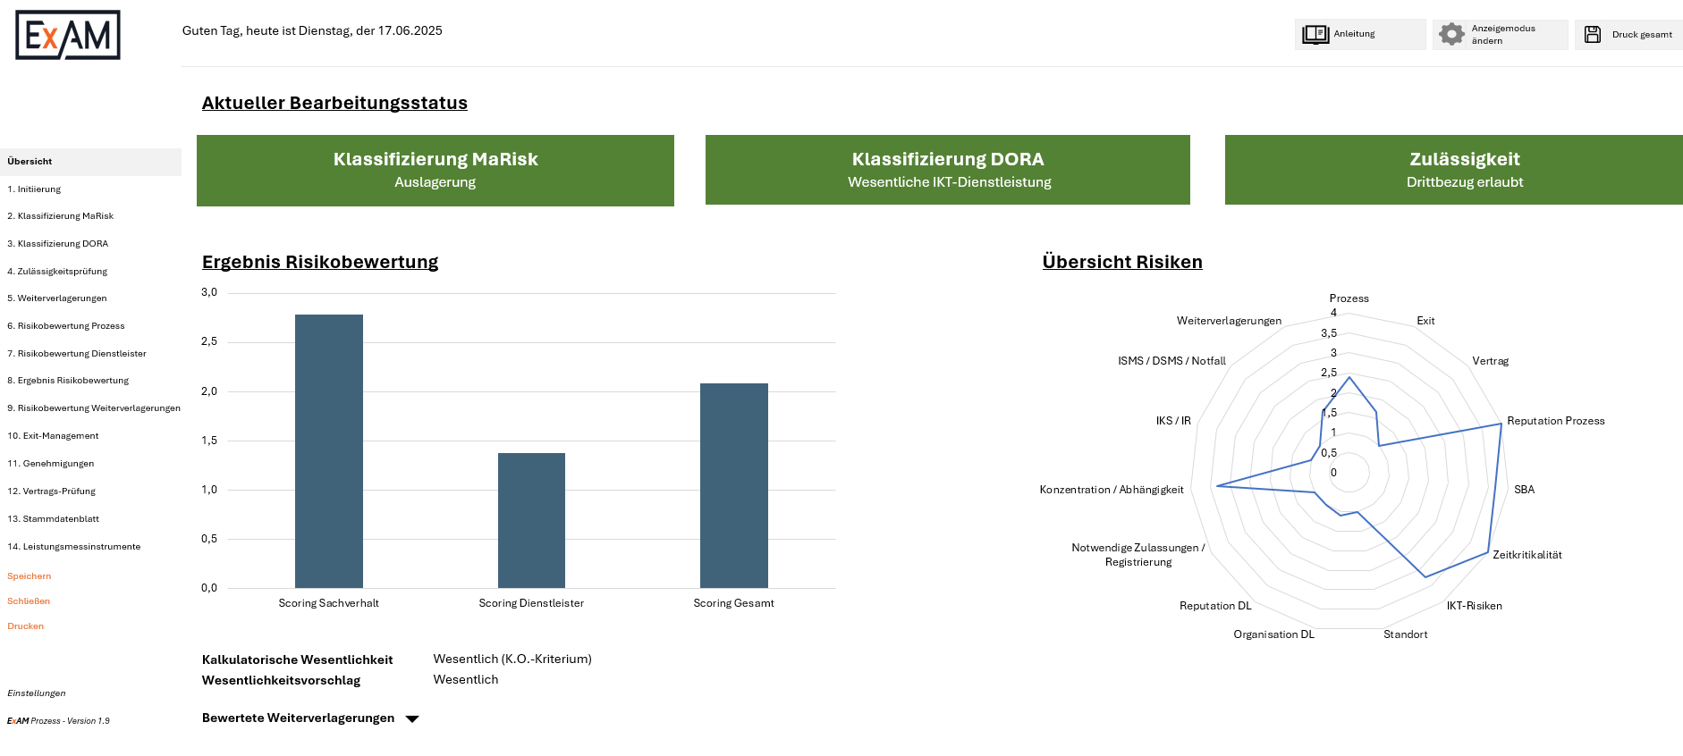Click 'Wesentlichkeitsvorschlag' label
The width and height of the screenshot is (1683, 756).
click(282, 681)
